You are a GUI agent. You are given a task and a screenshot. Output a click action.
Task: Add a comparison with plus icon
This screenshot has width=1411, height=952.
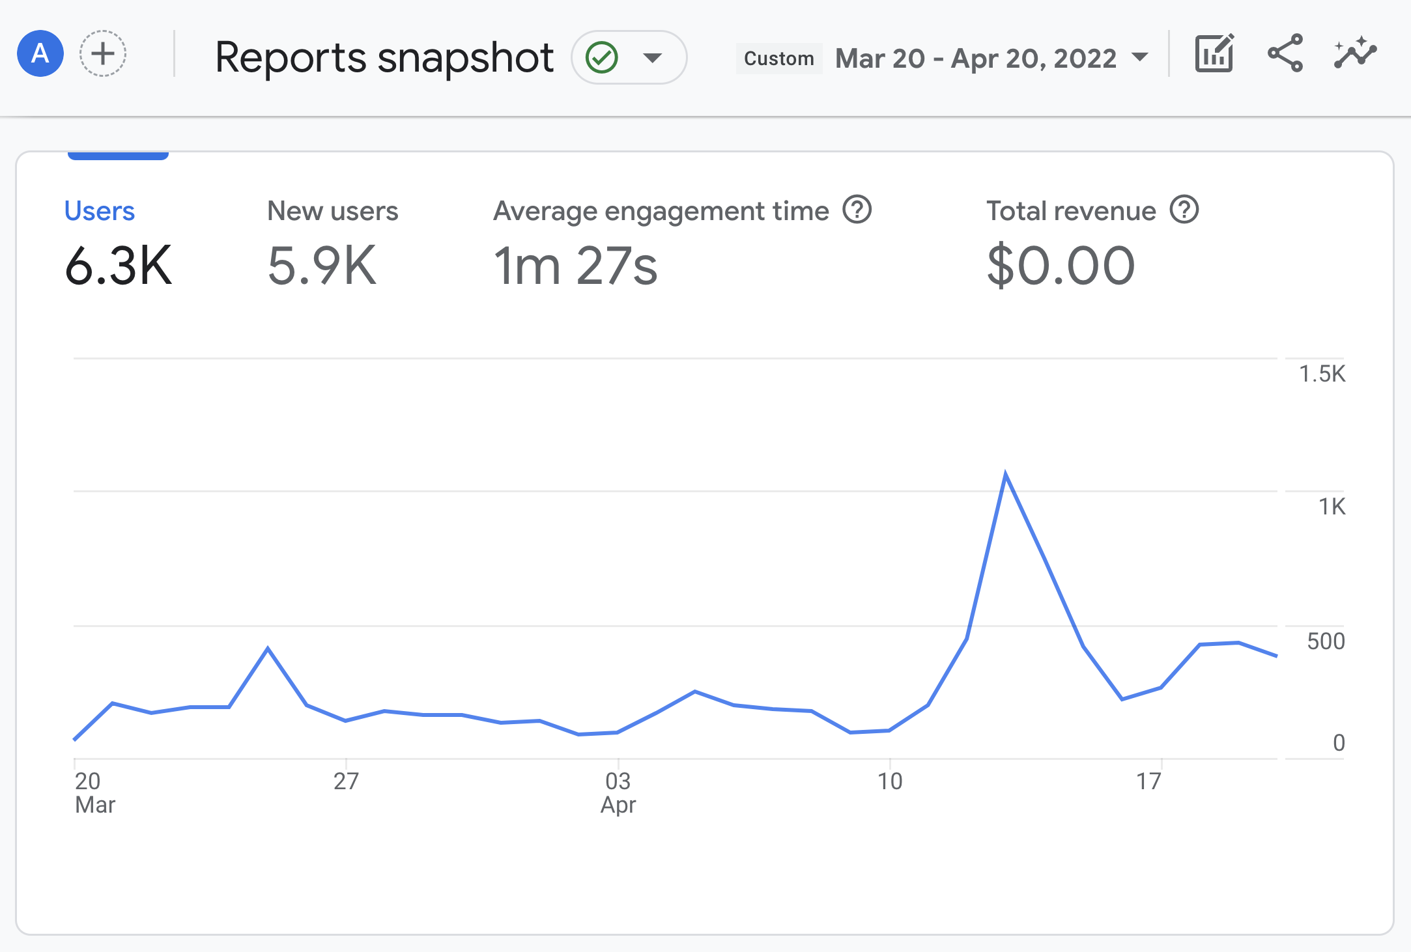pyautogui.click(x=103, y=53)
